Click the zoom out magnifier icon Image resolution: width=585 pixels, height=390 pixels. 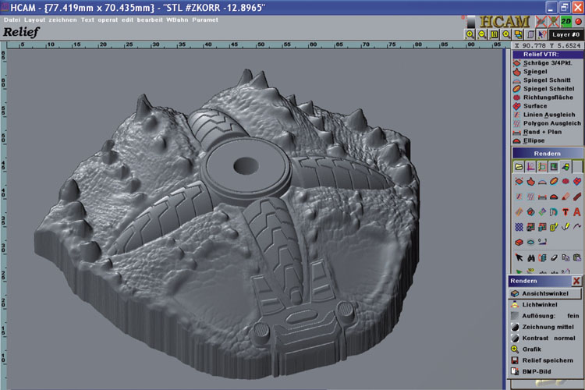(x=482, y=34)
